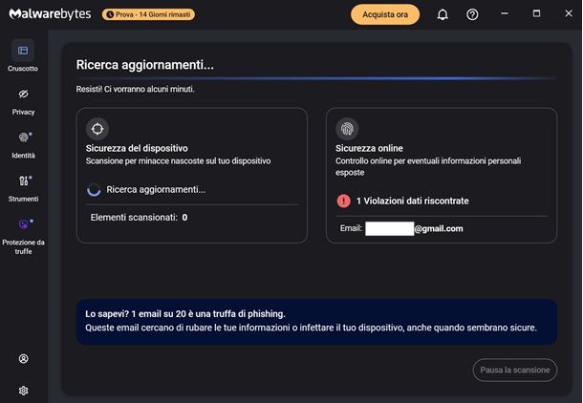583x403 pixels.
Task: Click the fingerprint icon in Sicurezza online card
Action: (347, 129)
